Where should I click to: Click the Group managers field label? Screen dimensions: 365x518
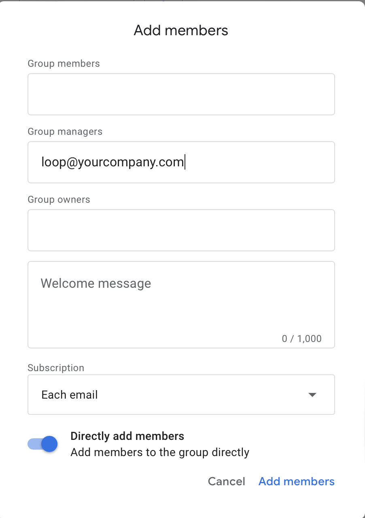pos(65,132)
